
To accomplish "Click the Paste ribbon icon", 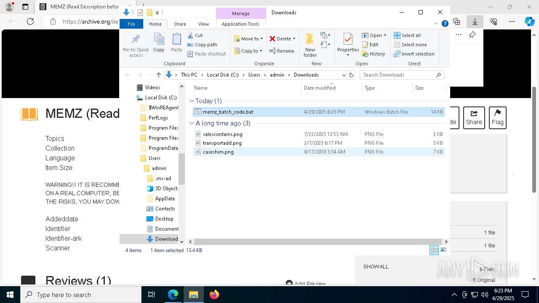I will (176, 43).
